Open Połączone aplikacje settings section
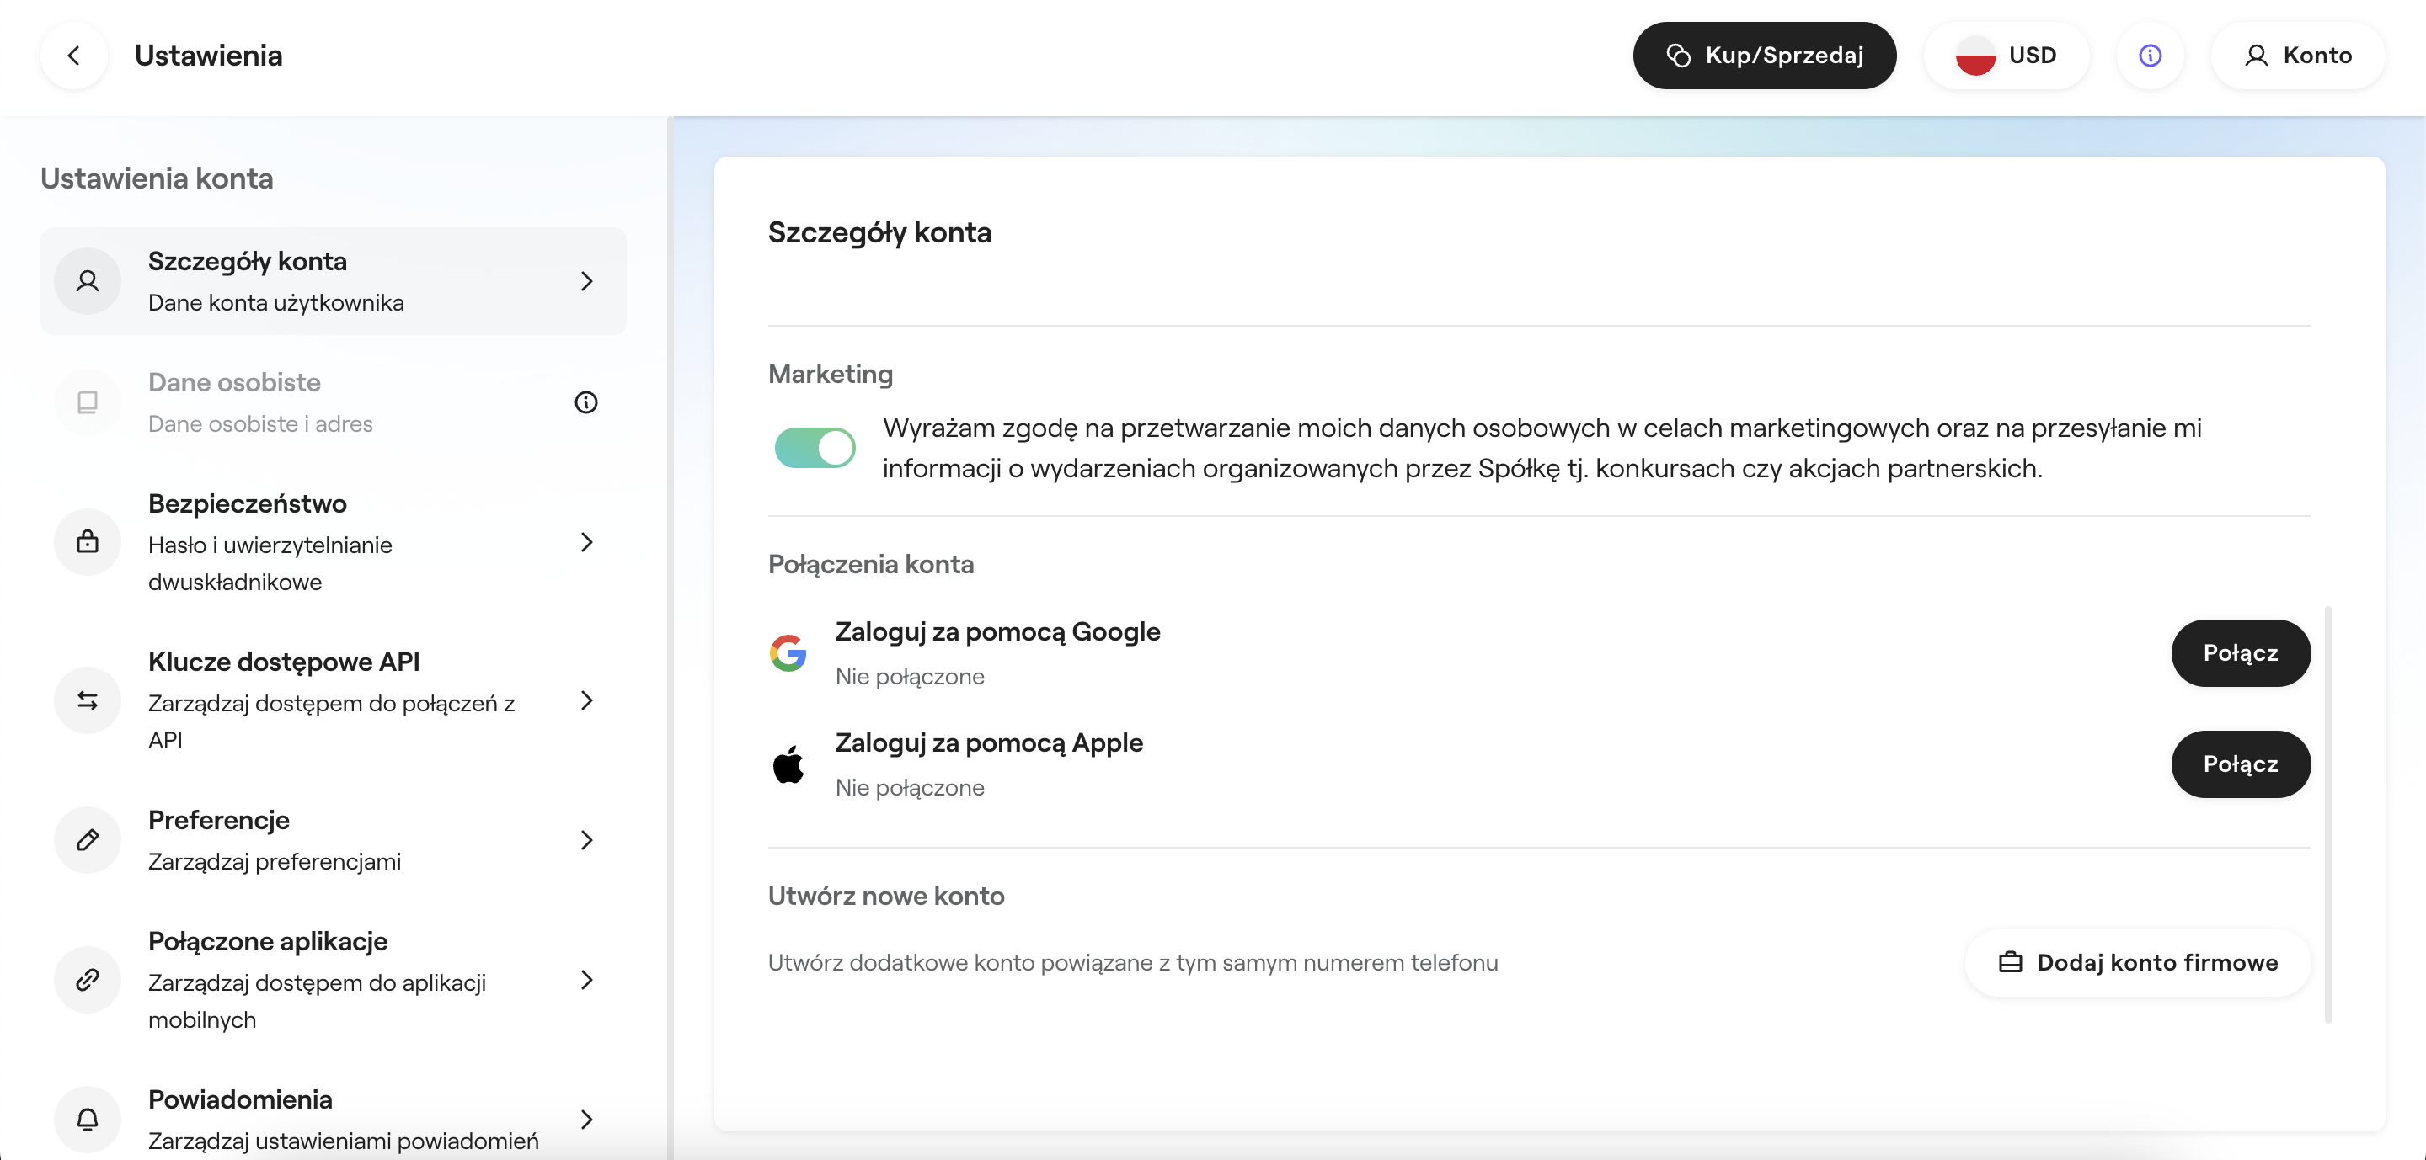Image resolution: width=2426 pixels, height=1160 pixels. [333, 979]
